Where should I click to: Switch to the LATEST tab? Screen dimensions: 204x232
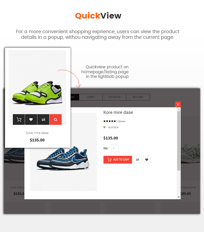91,97
